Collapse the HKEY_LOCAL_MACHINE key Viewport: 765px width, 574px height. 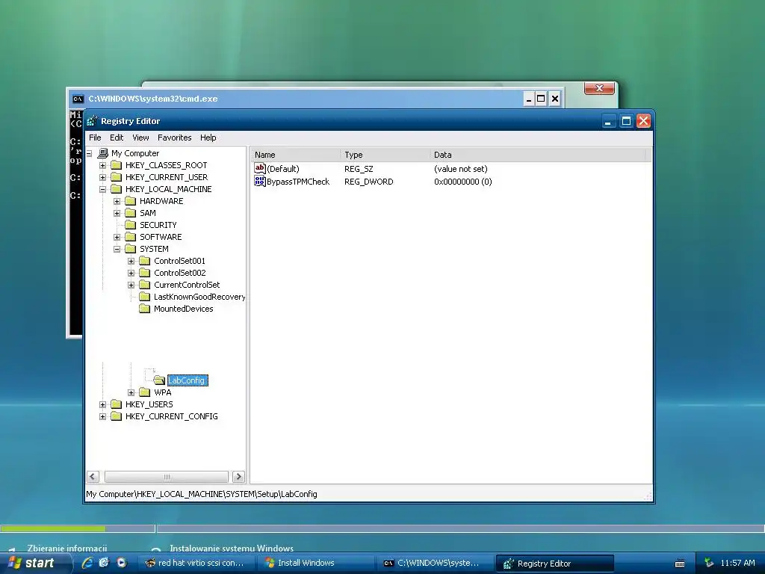pyautogui.click(x=102, y=189)
